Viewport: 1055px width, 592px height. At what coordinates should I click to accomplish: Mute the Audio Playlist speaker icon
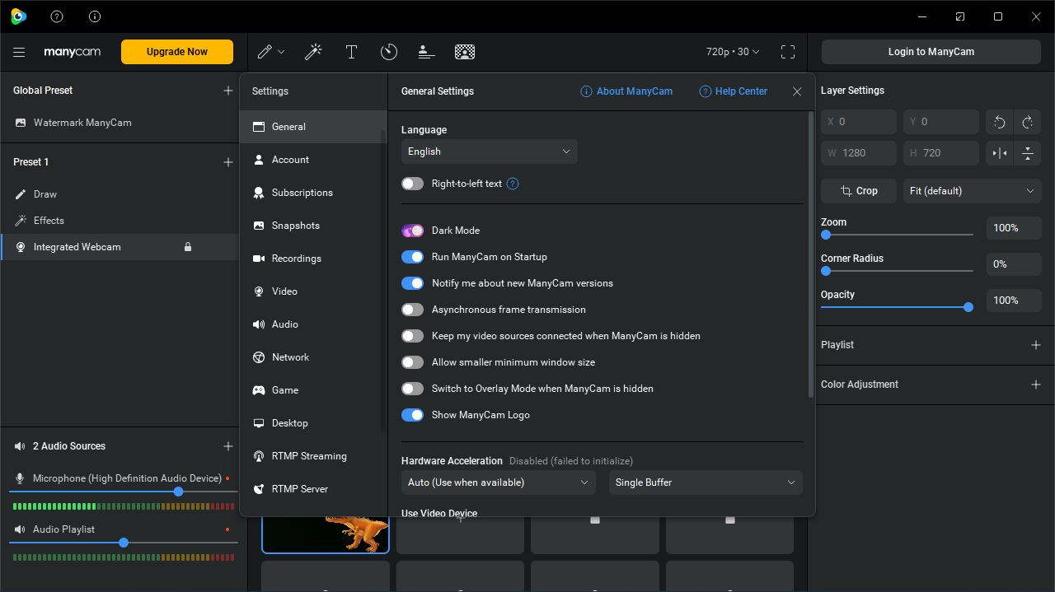21,529
